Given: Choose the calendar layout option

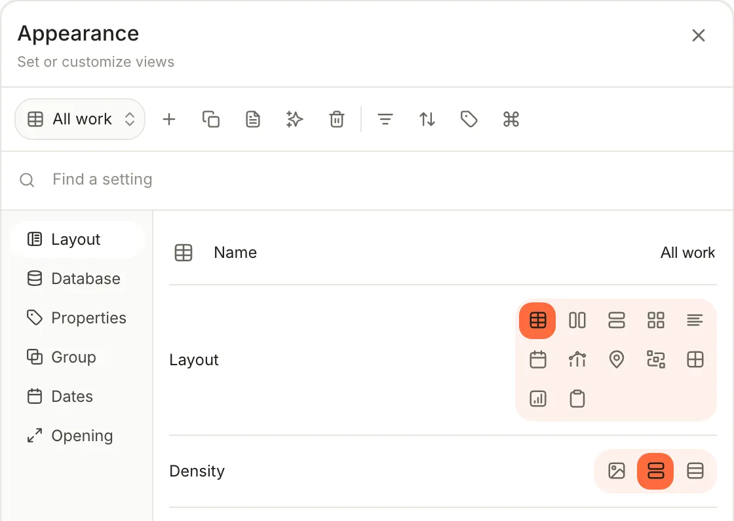Looking at the screenshot, I should (x=538, y=359).
